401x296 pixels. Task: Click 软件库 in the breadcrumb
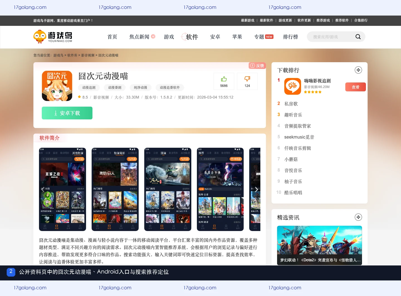coord(72,55)
